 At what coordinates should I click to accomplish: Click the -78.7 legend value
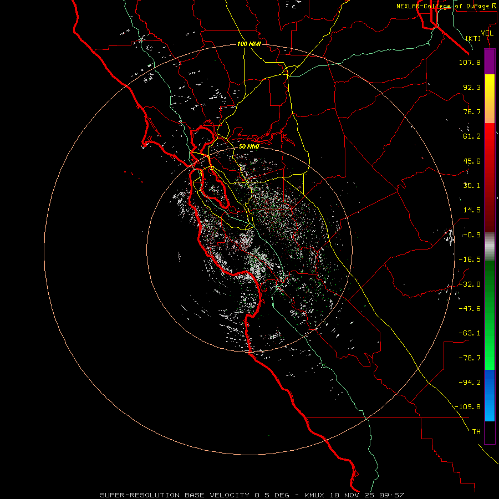pos(470,358)
